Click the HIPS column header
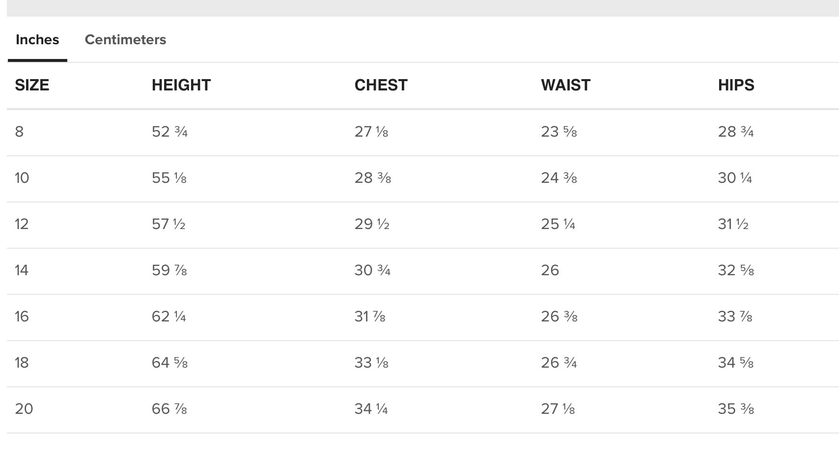This screenshot has width=839, height=461. tap(736, 85)
